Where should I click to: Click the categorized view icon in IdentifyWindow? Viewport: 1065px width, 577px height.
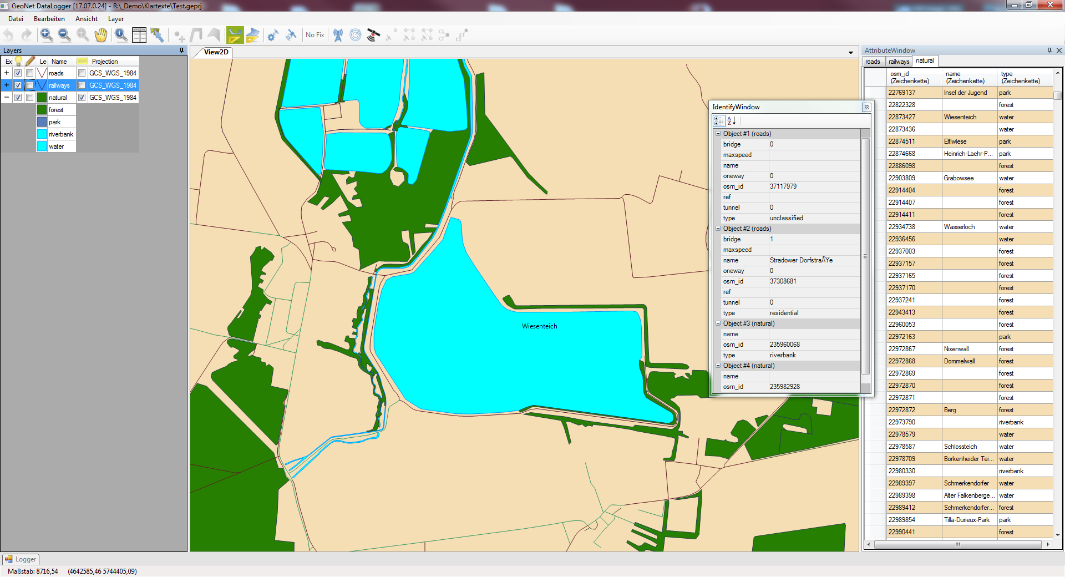(x=719, y=120)
